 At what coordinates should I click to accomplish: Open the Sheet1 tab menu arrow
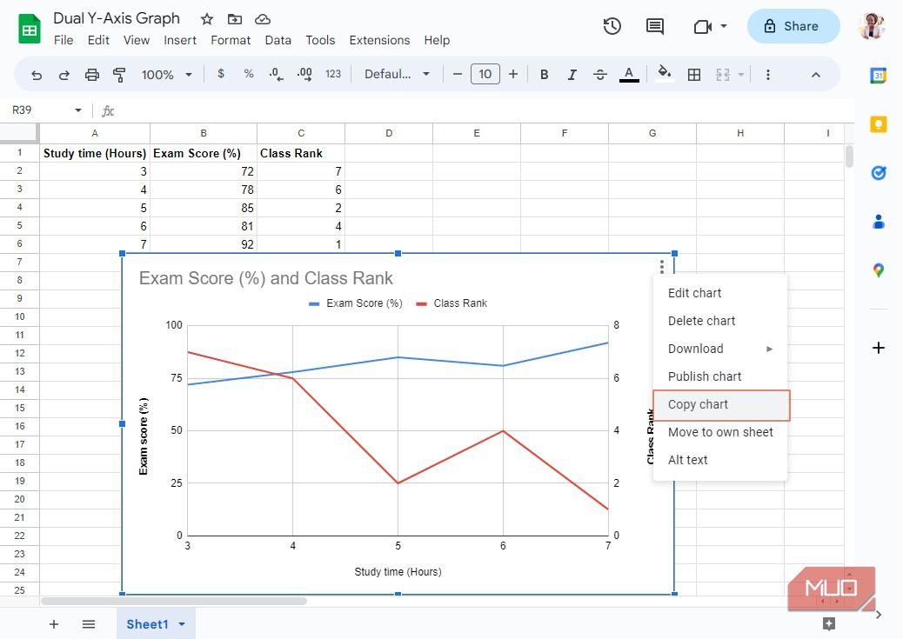pos(182,623)
